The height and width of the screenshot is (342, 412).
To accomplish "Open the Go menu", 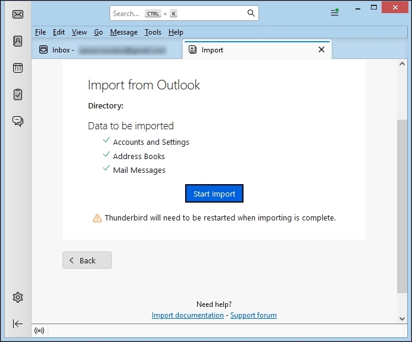I will click(x=98, y=32).
